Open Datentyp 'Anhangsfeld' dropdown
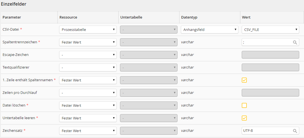Screen dimensions: 304x138 (209, 30)
